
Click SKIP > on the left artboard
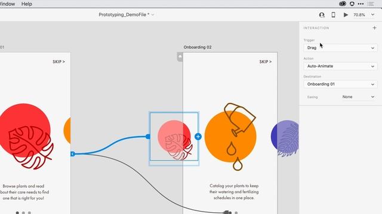tap(58, 62)
